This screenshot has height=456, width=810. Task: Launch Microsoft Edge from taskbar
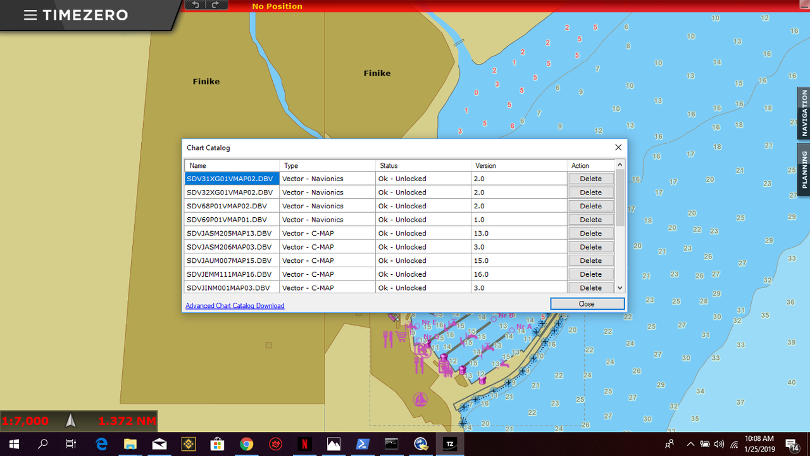tap(101, 444)
